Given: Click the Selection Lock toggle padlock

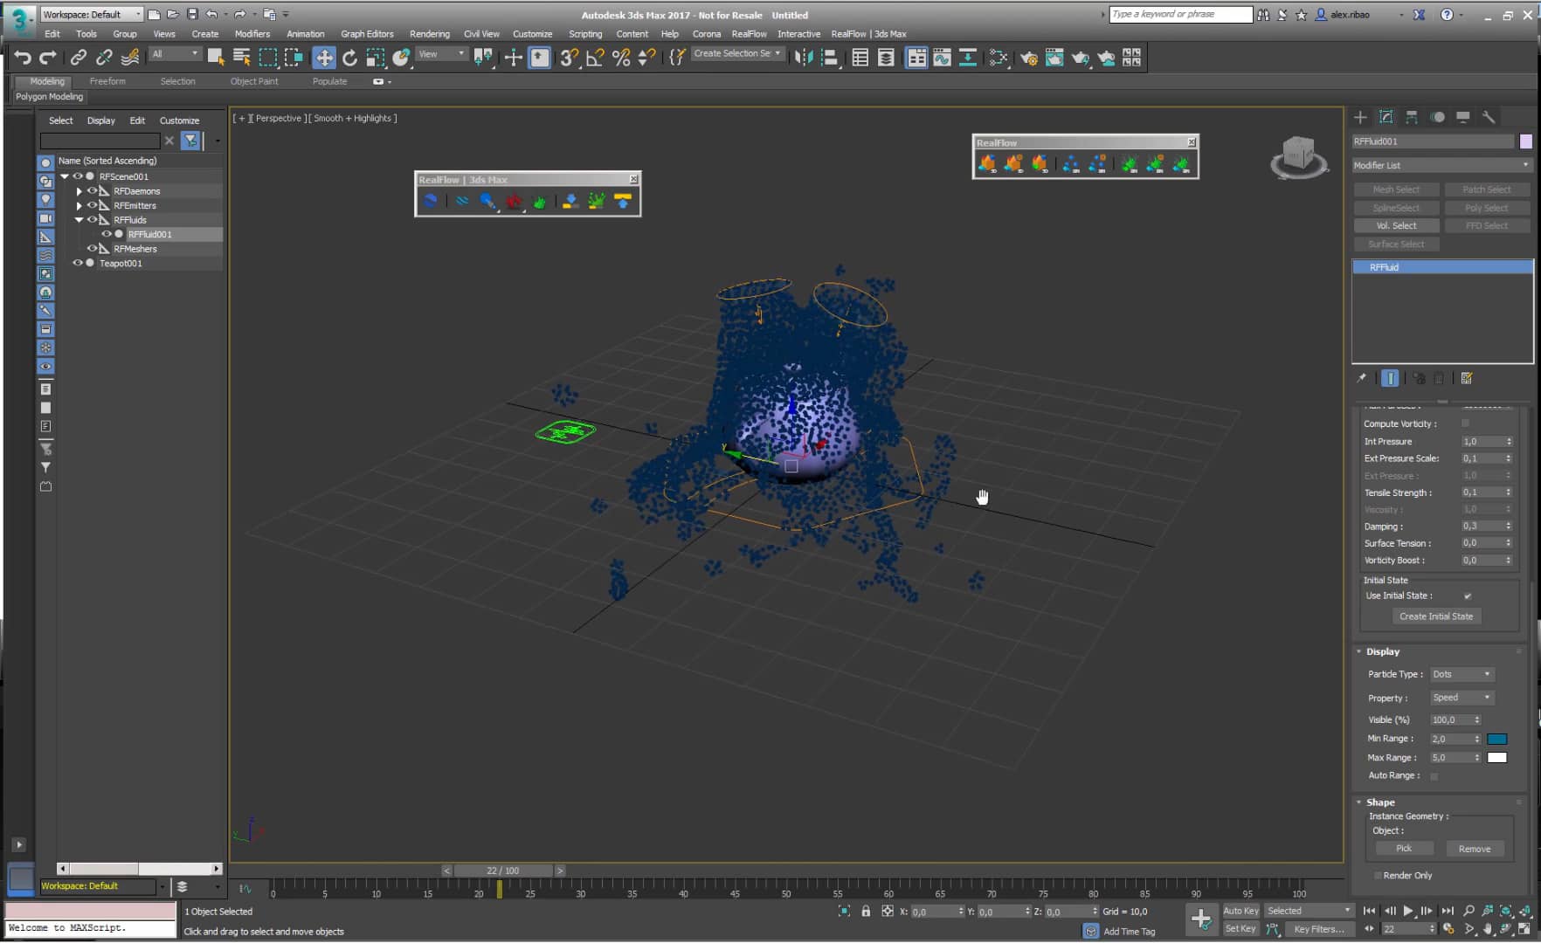Looking at the screenshot, I should [866, 911].
